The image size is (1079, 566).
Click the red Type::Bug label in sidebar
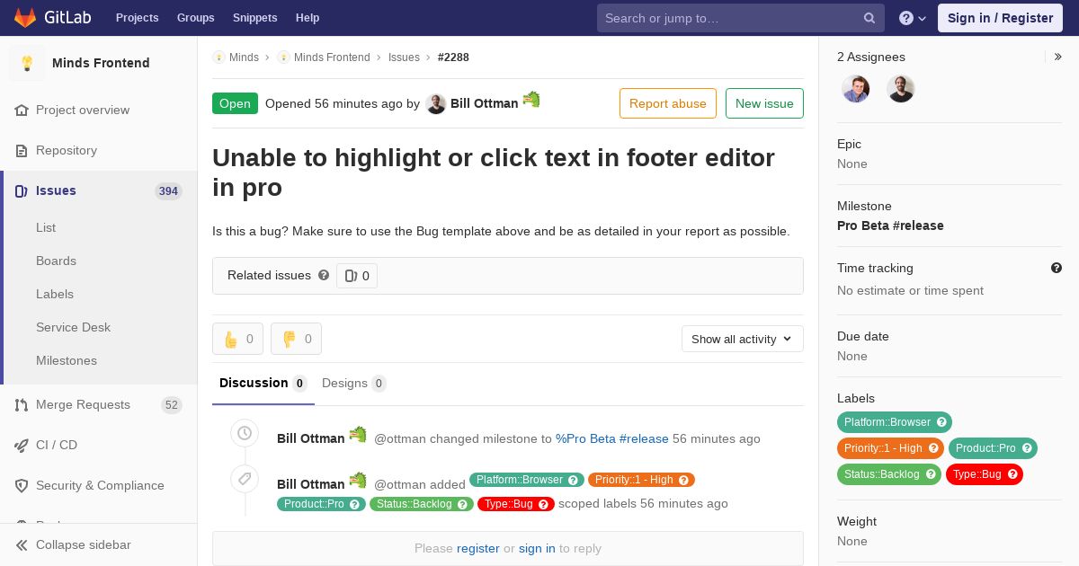[984, 473]
